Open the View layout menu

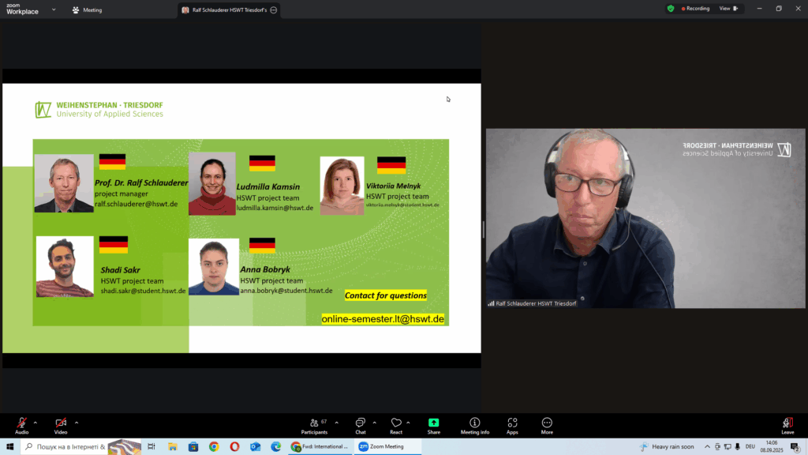pos(728,9)
